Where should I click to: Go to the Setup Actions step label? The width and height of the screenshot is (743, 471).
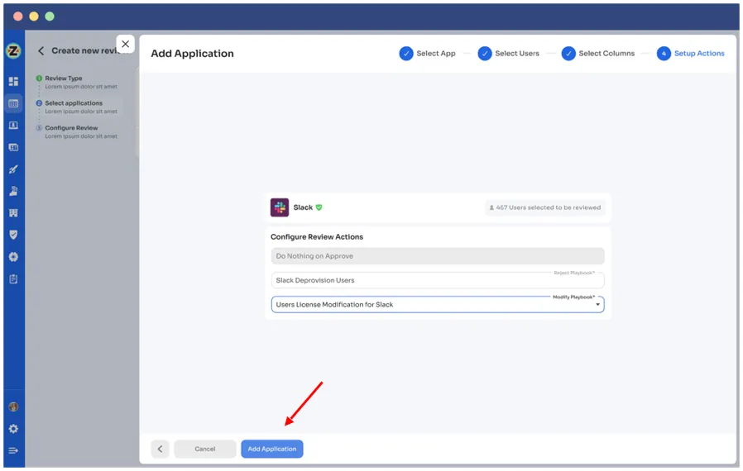(699, 54)
